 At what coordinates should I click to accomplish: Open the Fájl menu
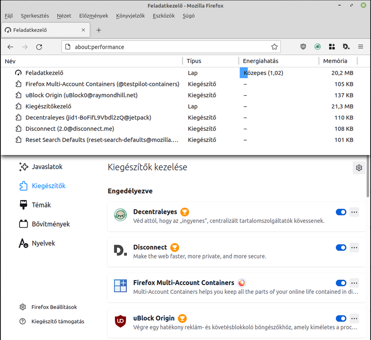9,16
